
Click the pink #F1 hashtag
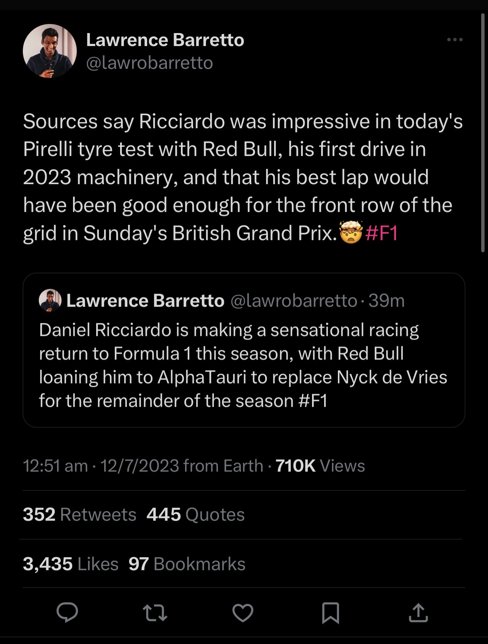[381, 233]
